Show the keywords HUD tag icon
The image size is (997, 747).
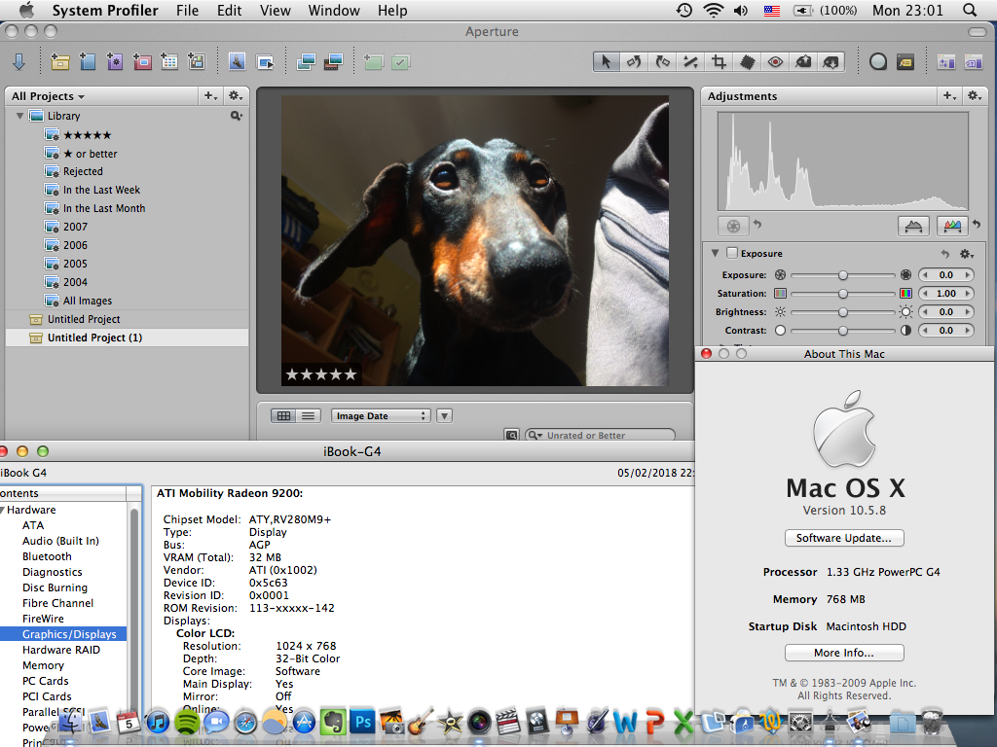click(905, 61)
